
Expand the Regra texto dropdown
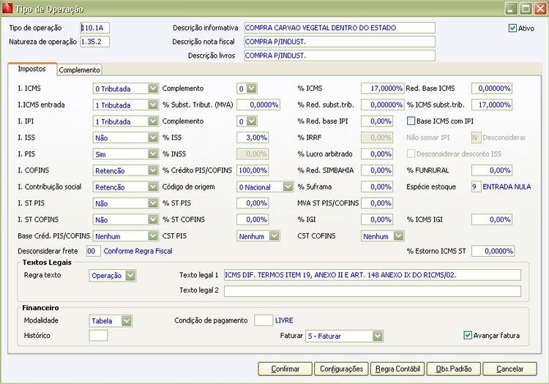tap(130, 276)
